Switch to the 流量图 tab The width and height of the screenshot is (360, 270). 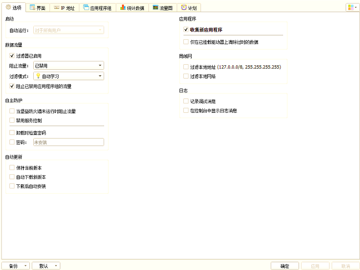pos(163,8)
